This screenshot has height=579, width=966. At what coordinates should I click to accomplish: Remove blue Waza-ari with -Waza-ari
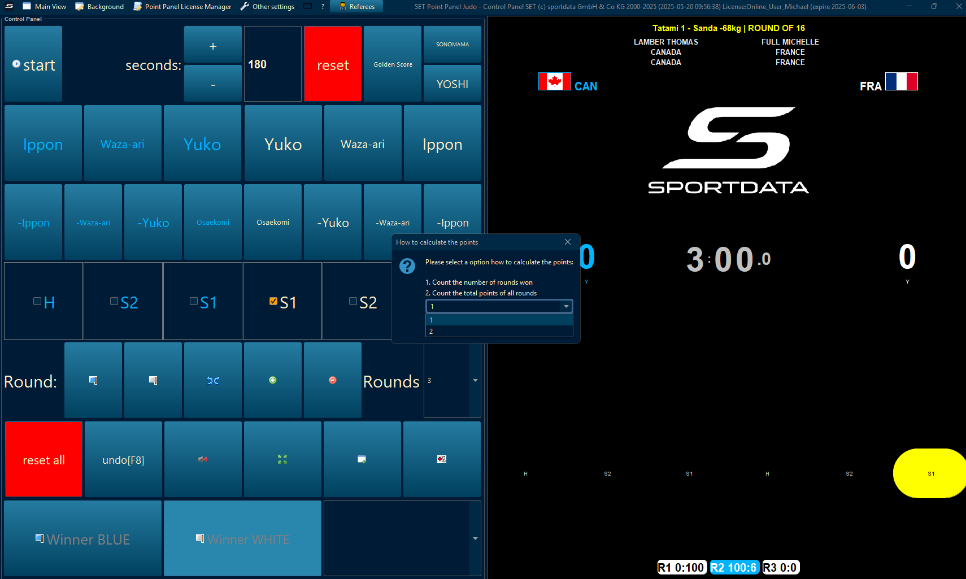(x=93, y=222)
